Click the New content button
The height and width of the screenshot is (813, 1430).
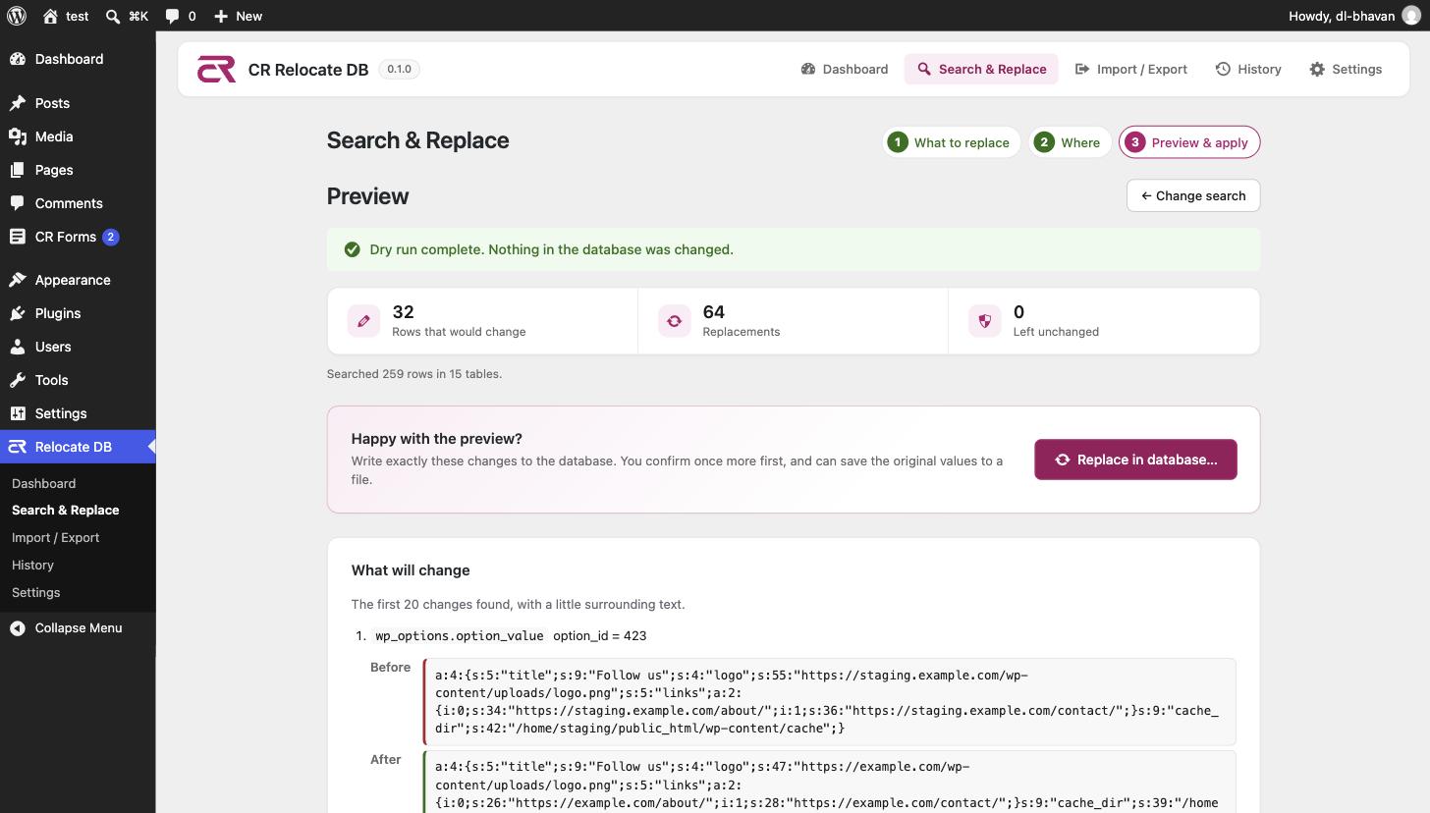coord(238,16)
